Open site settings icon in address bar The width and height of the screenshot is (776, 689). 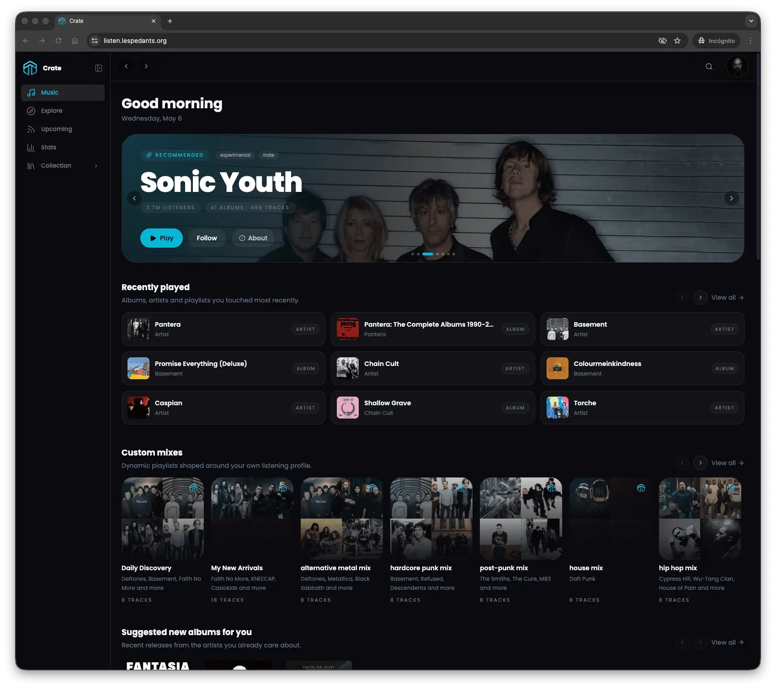coord(95,41)
